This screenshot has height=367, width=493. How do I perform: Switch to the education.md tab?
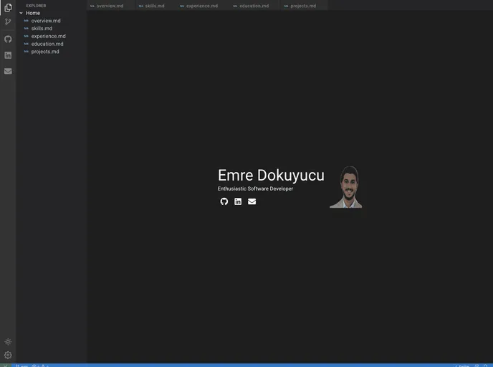(254, 6)
